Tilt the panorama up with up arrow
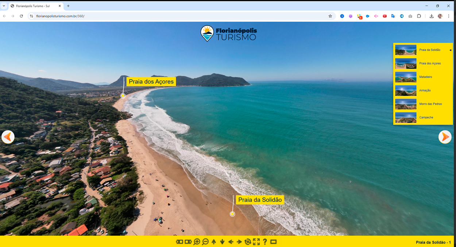Viewport: 456px width, 247px height. 214,242
